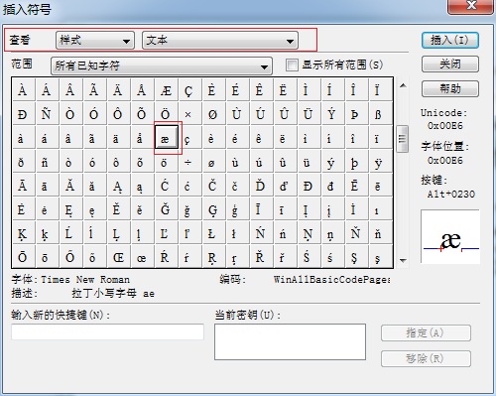Select the Ü capital U umlaut cell
The width and height of the screenshot is (496, 396).
pyautogui.click(x=309, y=114)
